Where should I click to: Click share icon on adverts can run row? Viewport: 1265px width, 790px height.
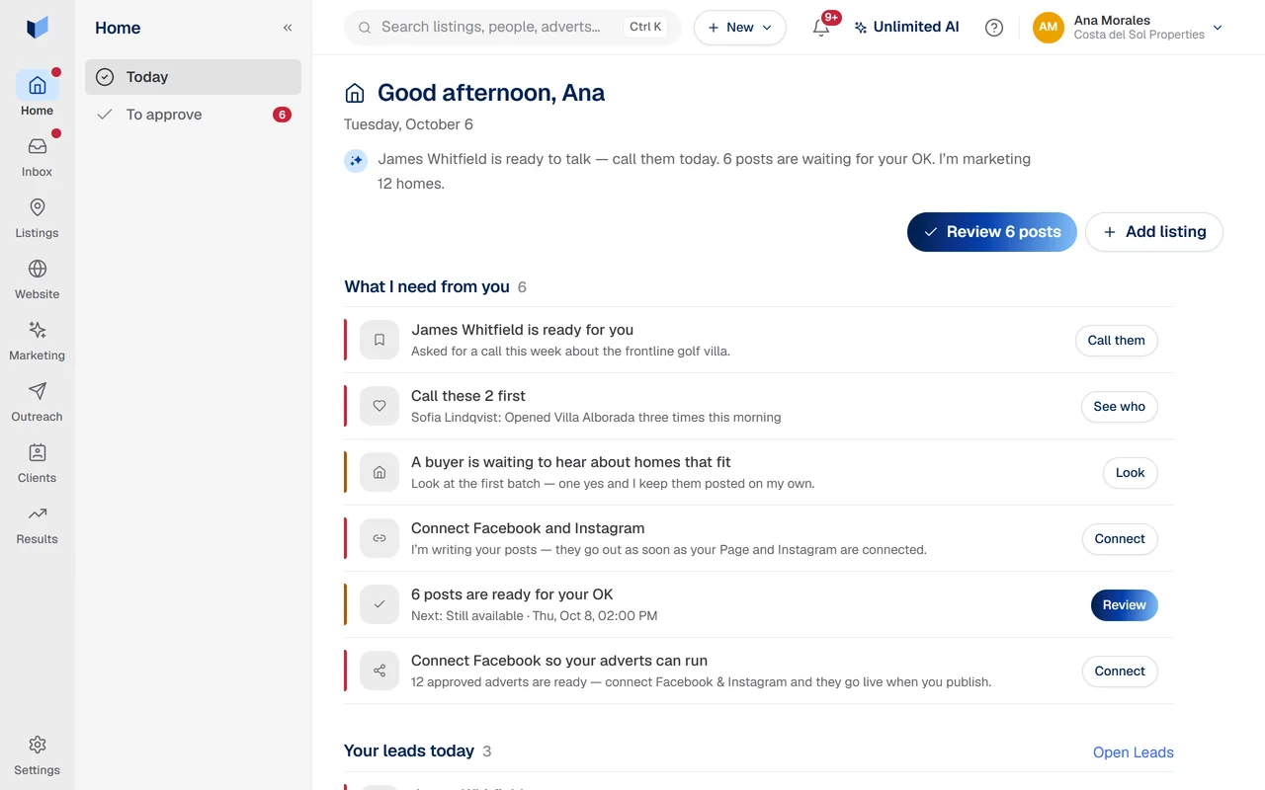tap(379, 671)
